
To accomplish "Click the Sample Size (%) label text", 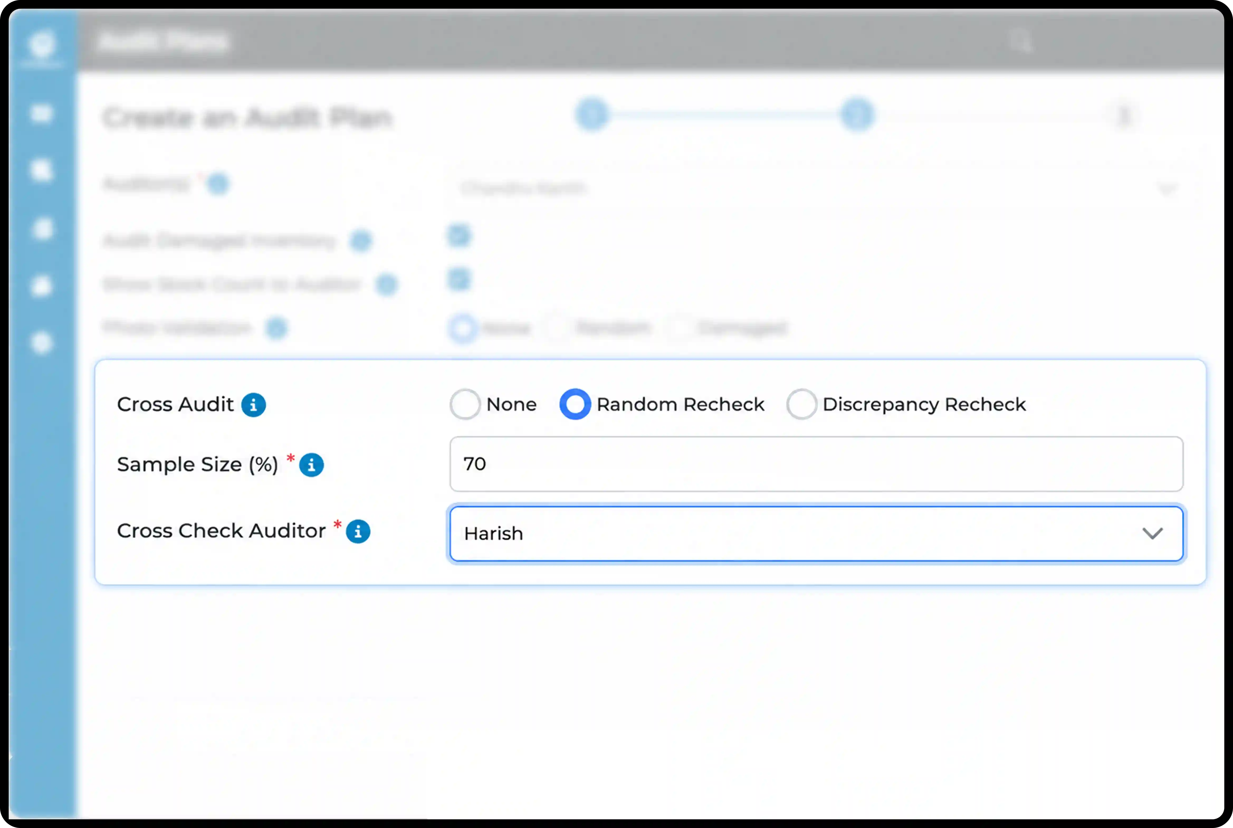I will (x=197, y=465).
